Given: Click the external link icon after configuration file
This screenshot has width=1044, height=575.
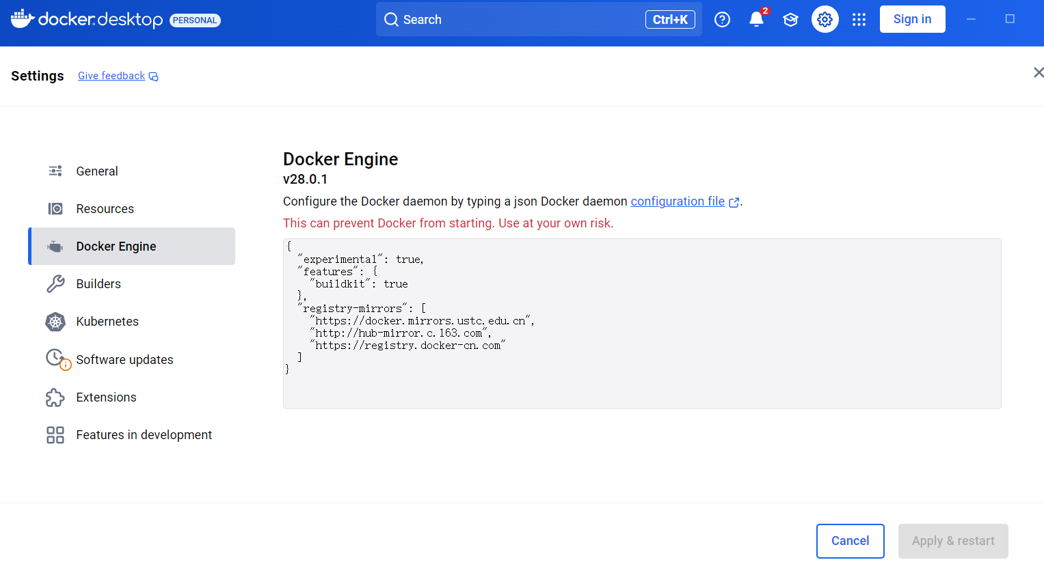Looking at the screenshot, I should click(734, 202).
